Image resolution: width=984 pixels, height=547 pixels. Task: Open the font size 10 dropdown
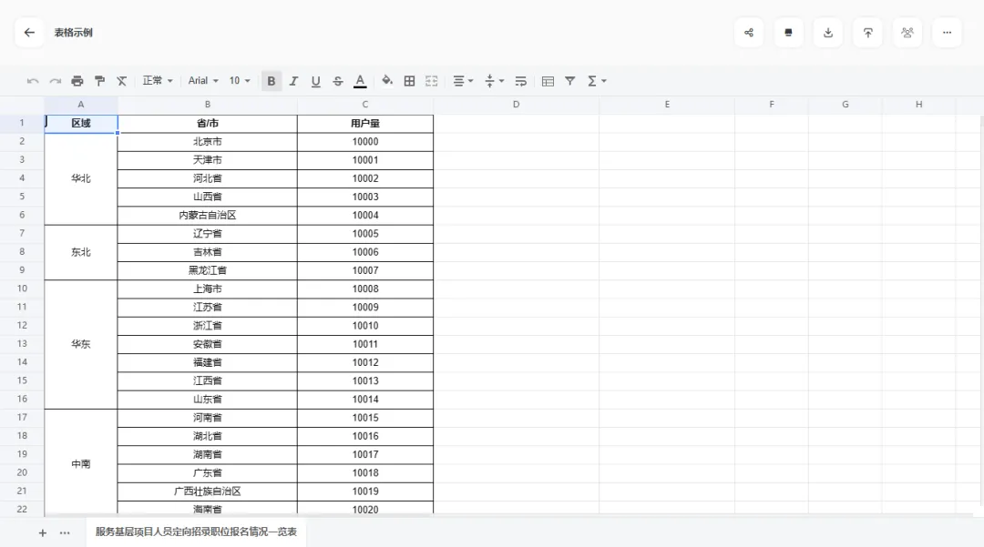(x=240, y=81)
